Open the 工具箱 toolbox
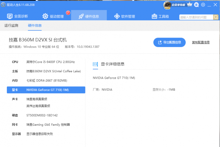This screenshot has width=220, height=147. click(x=160, y=16)
